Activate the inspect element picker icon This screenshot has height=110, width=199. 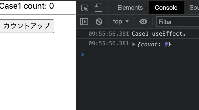(x=85, y=8)
